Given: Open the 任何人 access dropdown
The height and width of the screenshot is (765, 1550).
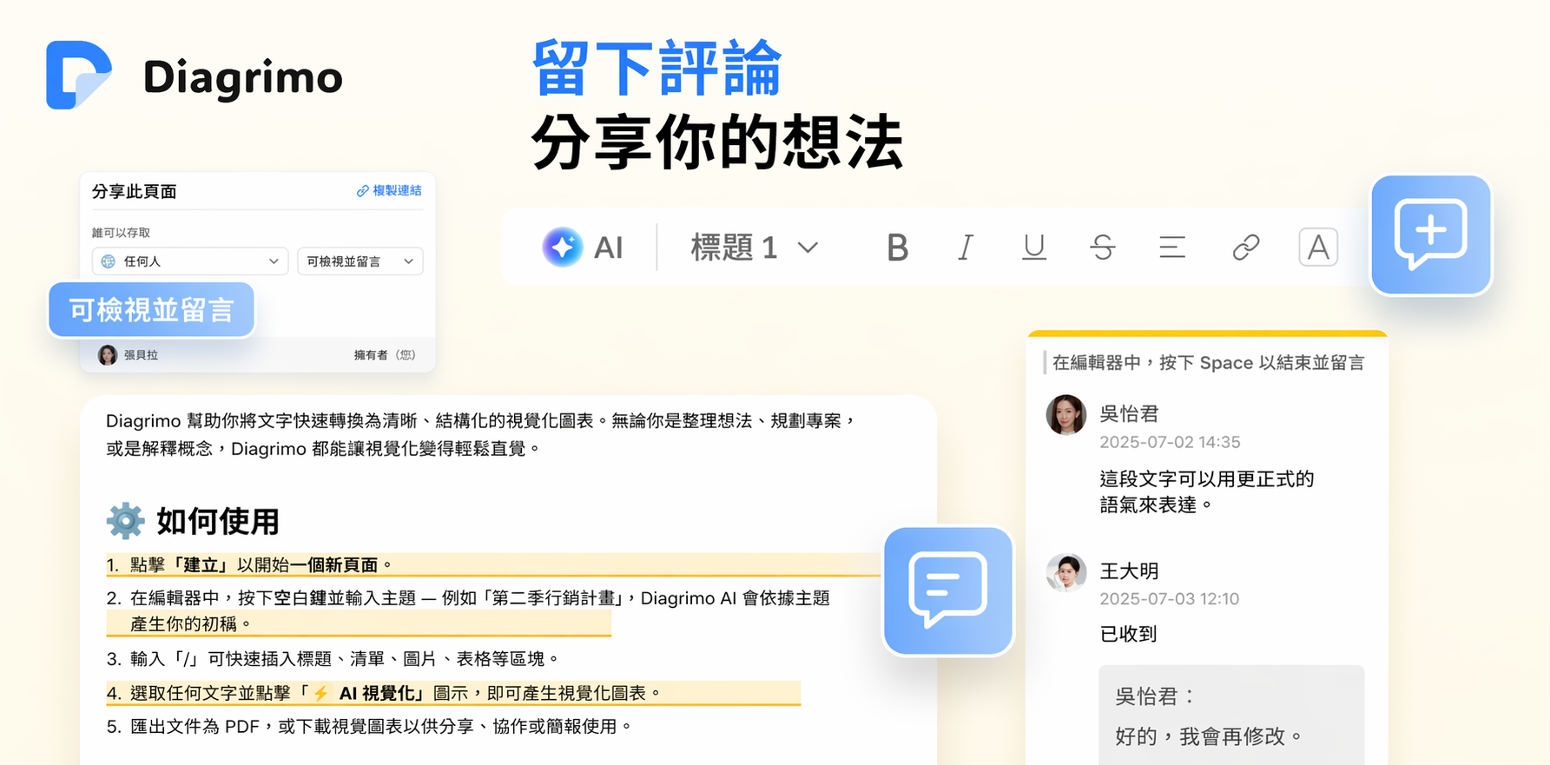Looking at the screenshot, I should pos(190,261).
